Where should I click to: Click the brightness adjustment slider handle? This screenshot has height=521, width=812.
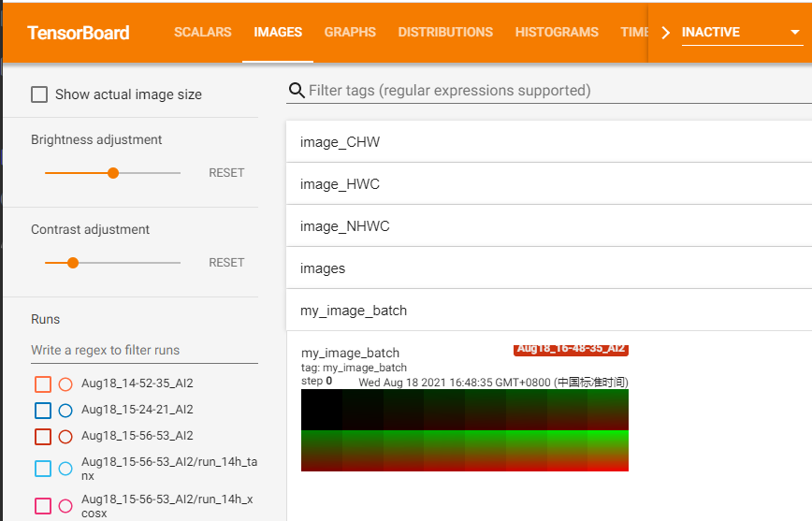click(x=113, y=173)
